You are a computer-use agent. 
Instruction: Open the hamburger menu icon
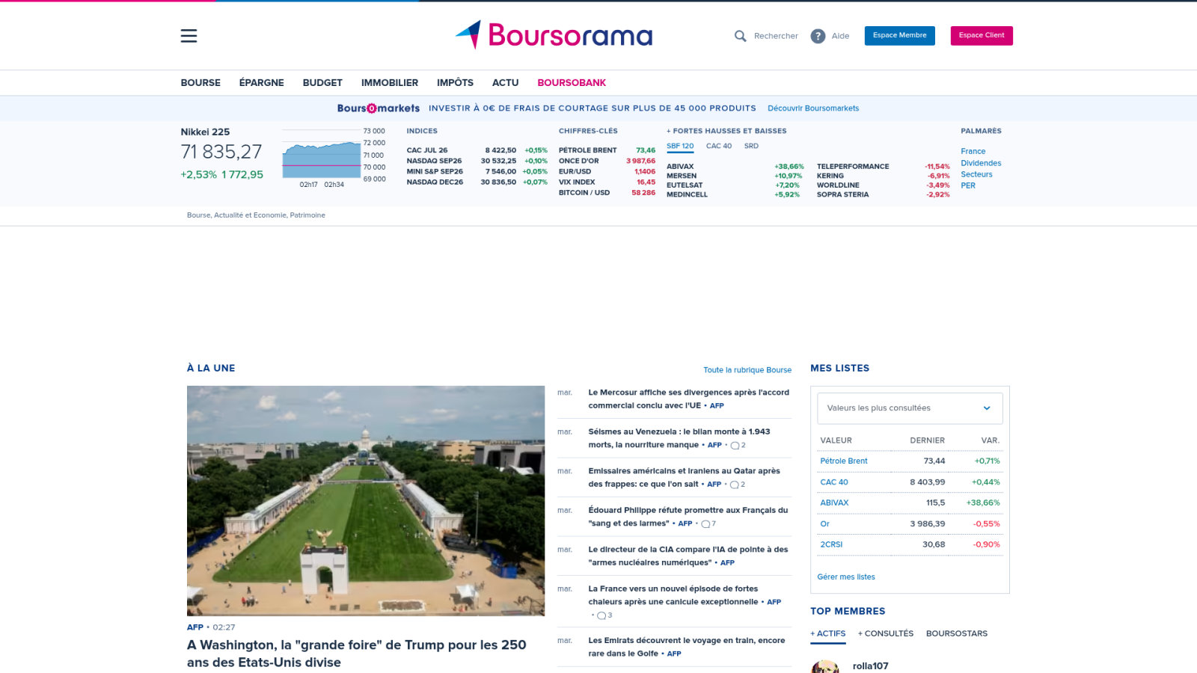(189, 36)
